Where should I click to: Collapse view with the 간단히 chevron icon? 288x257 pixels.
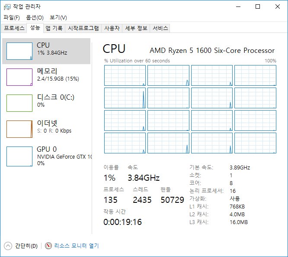pyautogui.click(x=8, y=246)
